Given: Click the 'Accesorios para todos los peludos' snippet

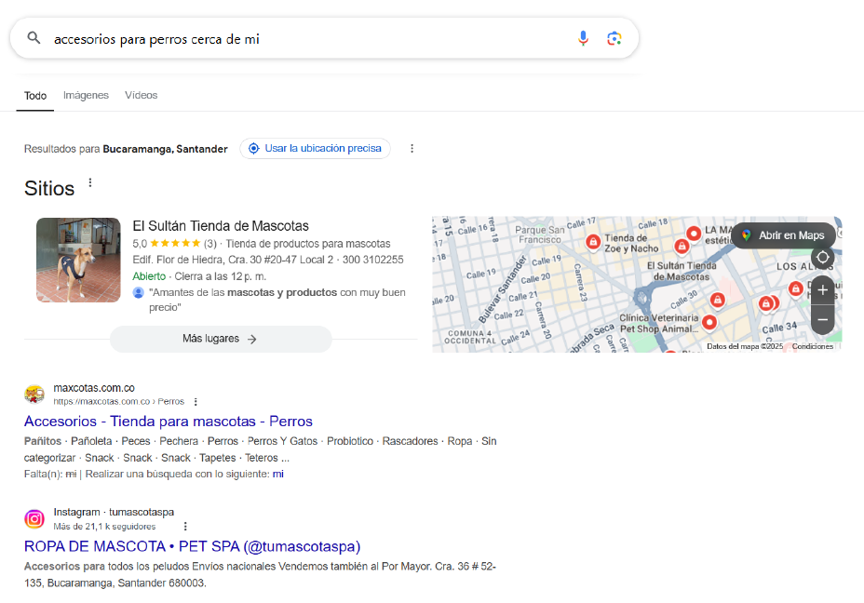Looking at the screenshot, I should coord(260,574).
